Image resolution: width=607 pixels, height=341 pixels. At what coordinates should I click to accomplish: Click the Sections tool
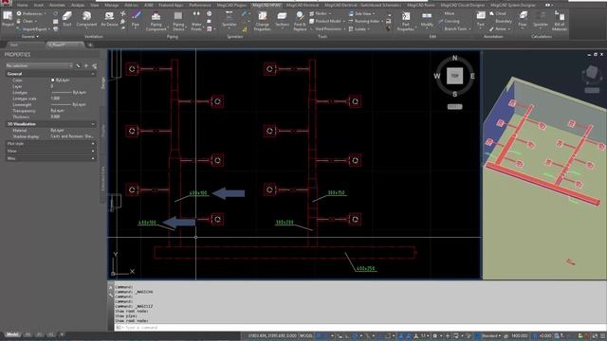pyautogui.click(x=282, y=19)
